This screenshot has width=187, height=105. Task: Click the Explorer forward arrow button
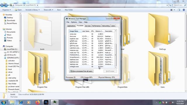click(6, 5)
